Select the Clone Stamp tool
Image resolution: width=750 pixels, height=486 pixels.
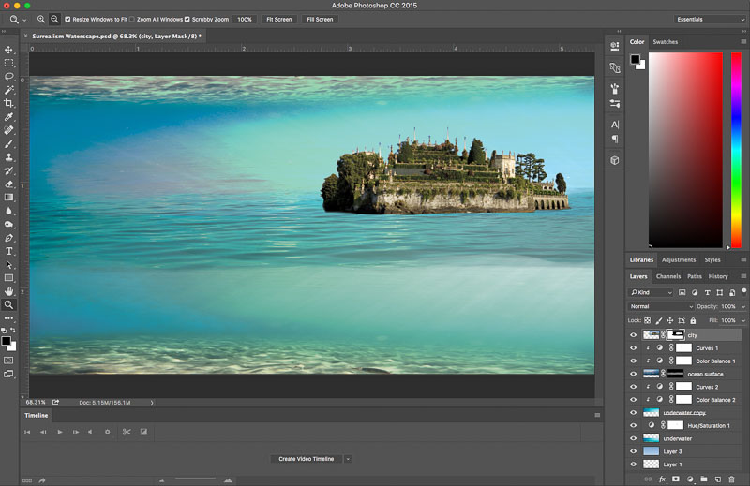(x=8, y=156)
